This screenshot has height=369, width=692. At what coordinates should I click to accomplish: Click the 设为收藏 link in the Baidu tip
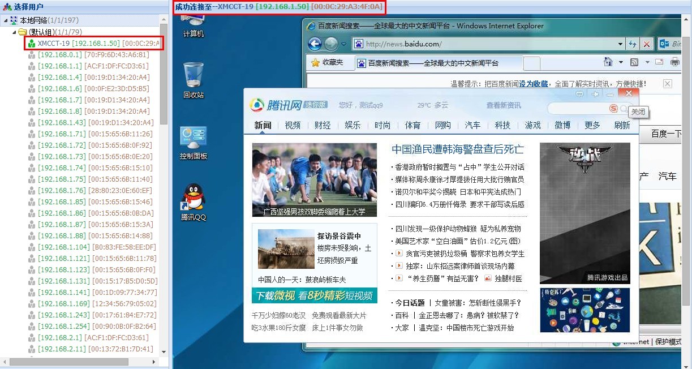pyautogui.click(x=534, y=84)
